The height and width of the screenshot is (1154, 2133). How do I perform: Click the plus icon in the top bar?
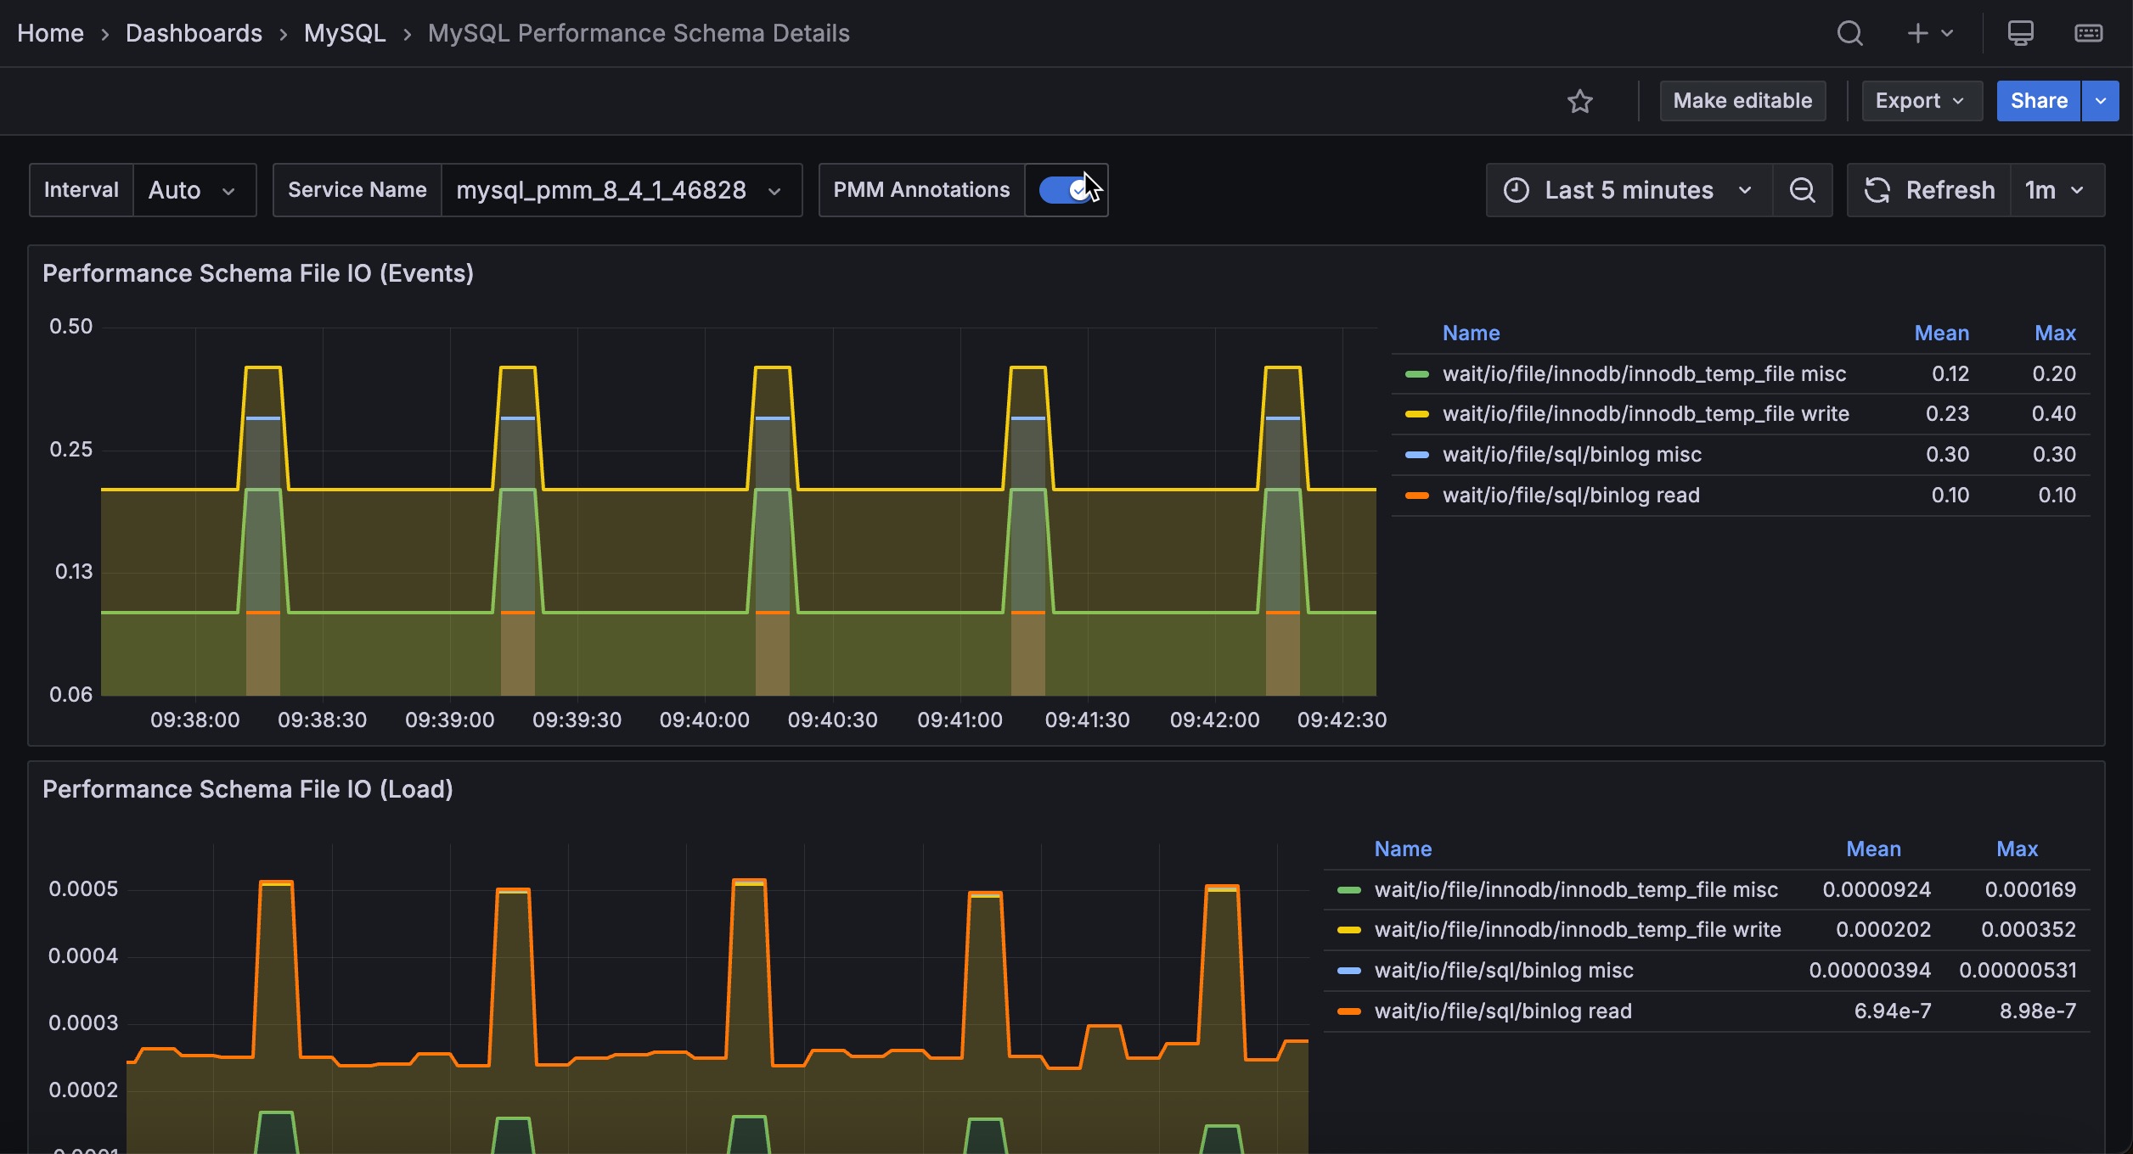(x=1917, y=33)
